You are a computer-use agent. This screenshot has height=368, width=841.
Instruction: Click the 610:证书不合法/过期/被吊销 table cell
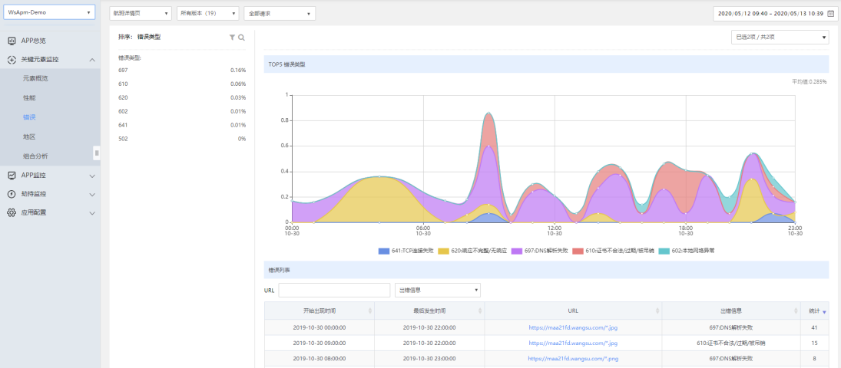[731, 343]
